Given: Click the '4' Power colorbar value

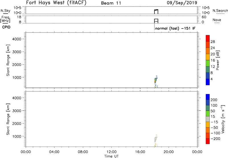Looking at the screenshot, I should tap(211, 79).
